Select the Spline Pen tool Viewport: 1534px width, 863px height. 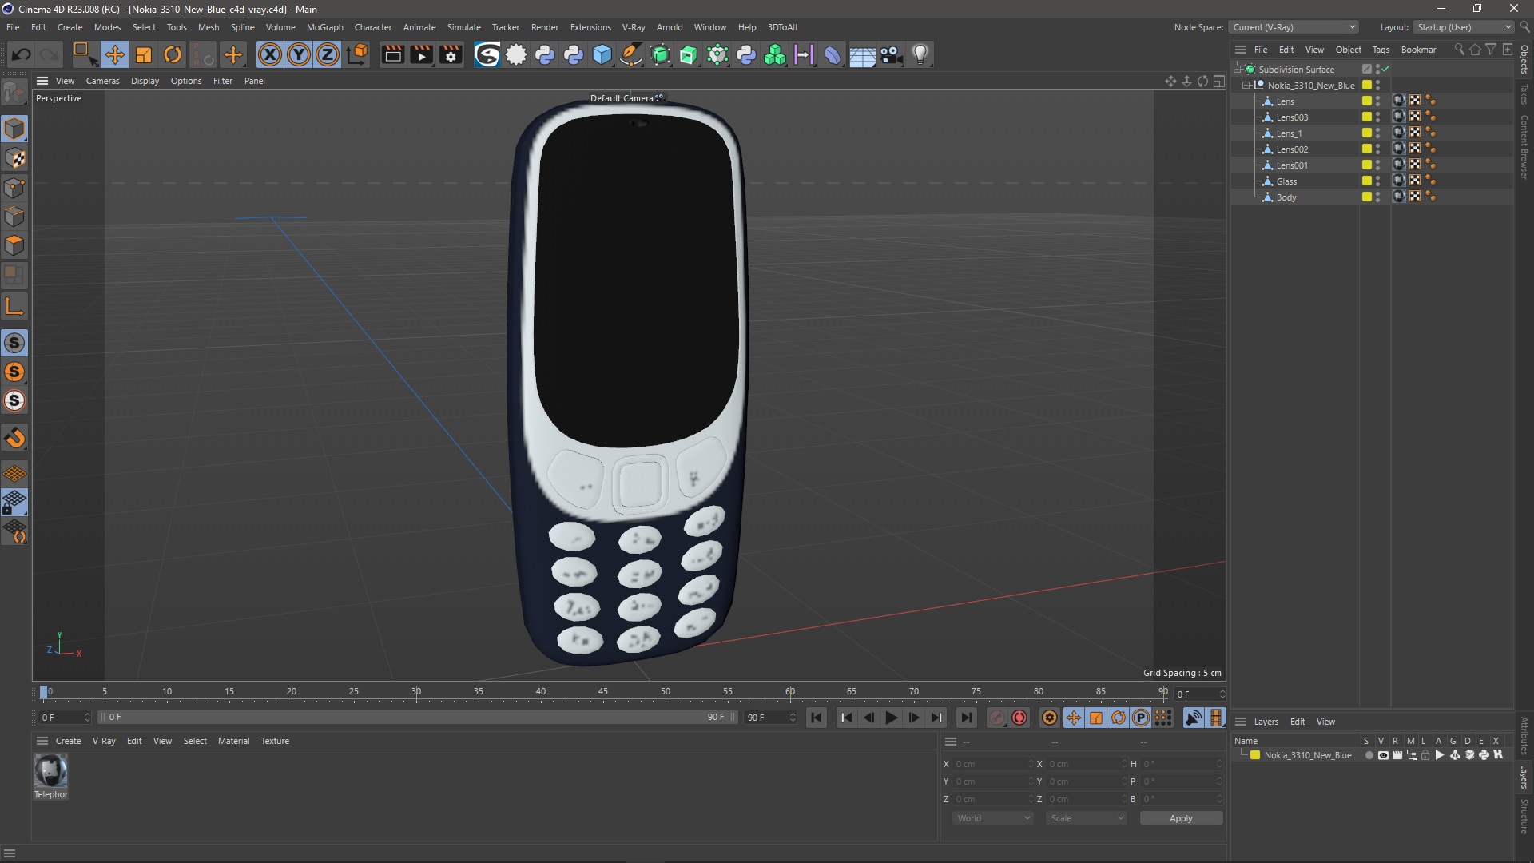[631, 54]
